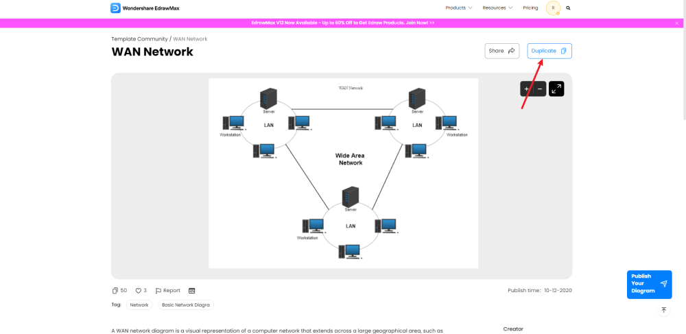The width and height of the screenshot is (686, 334).
Task: Click the Duplicate button
Action: 549,51
